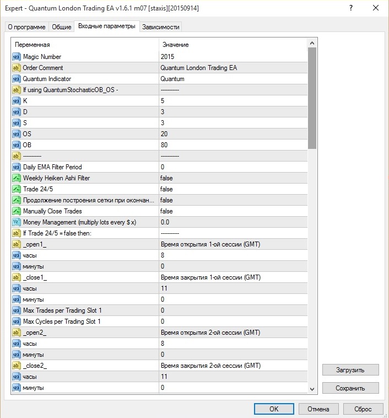Click the string icon beside Order Comment
The height and width of the screenshot is (418, 389).
(x=16, y=68)
